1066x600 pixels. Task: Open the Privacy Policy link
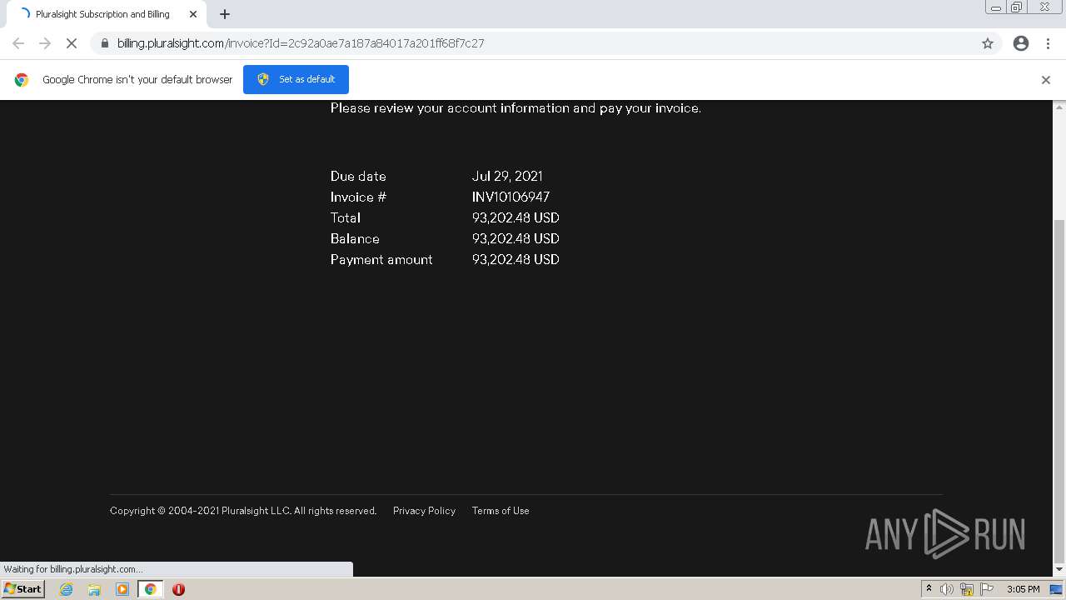pyautogui.click(x=424, y=511)
